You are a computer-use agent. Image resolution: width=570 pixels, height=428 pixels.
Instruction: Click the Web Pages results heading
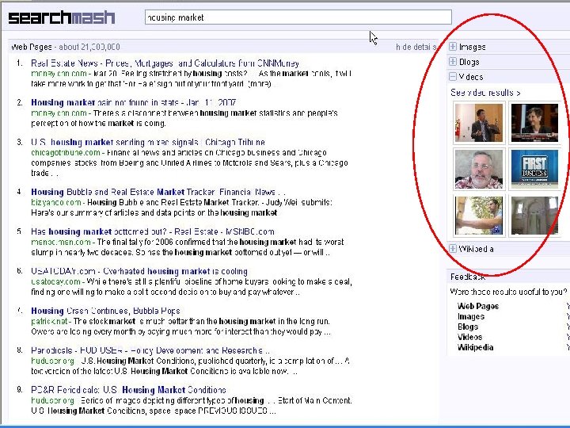pyautogui.click(x=32, y=47)
